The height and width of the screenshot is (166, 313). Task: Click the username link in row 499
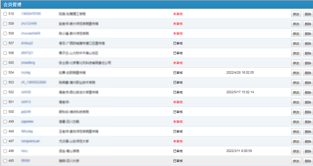coord(27,122)
